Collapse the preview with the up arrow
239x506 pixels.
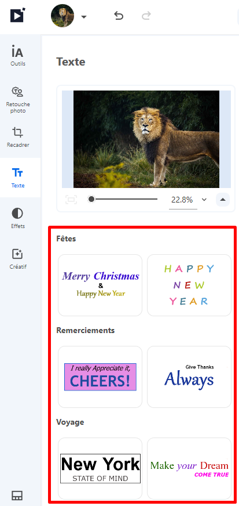[223, 200]
